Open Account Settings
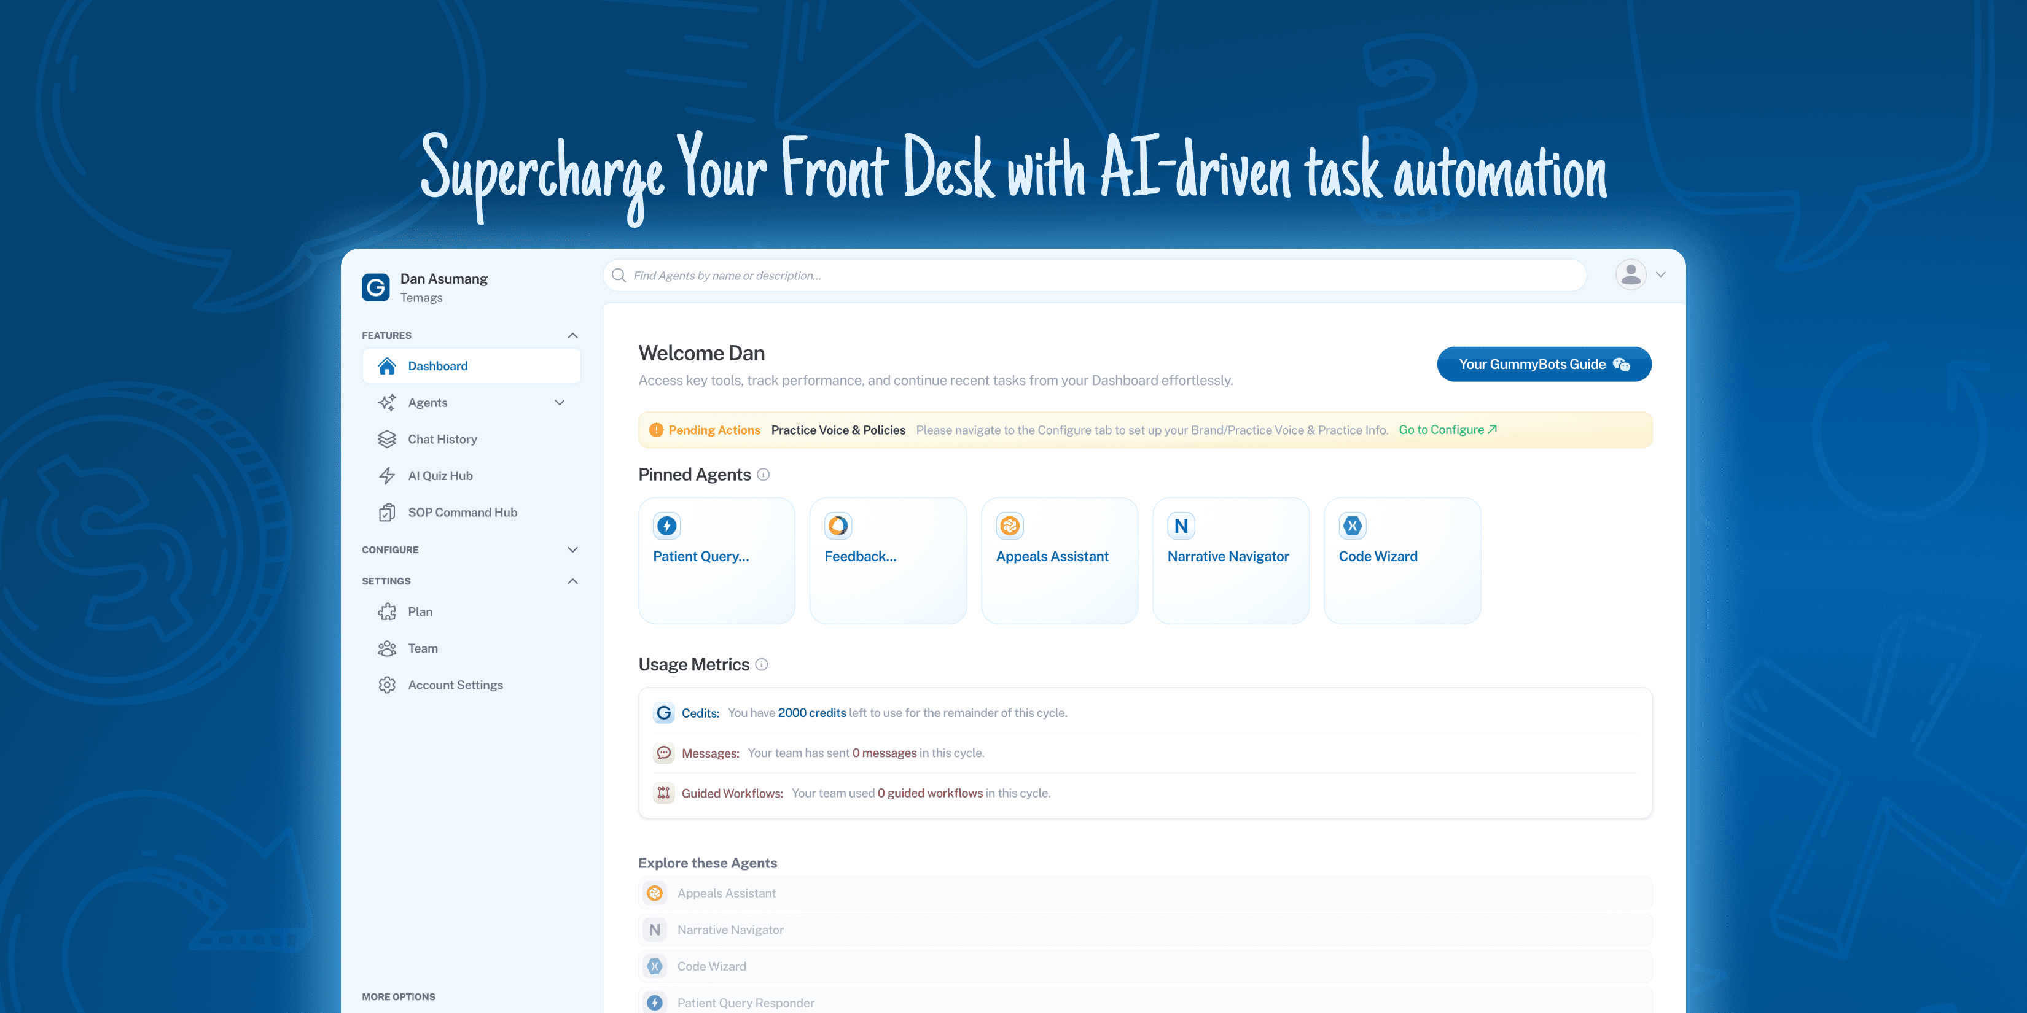Screen dimensions: 2027x1013 pyautogui.click(x=471, y=685)
